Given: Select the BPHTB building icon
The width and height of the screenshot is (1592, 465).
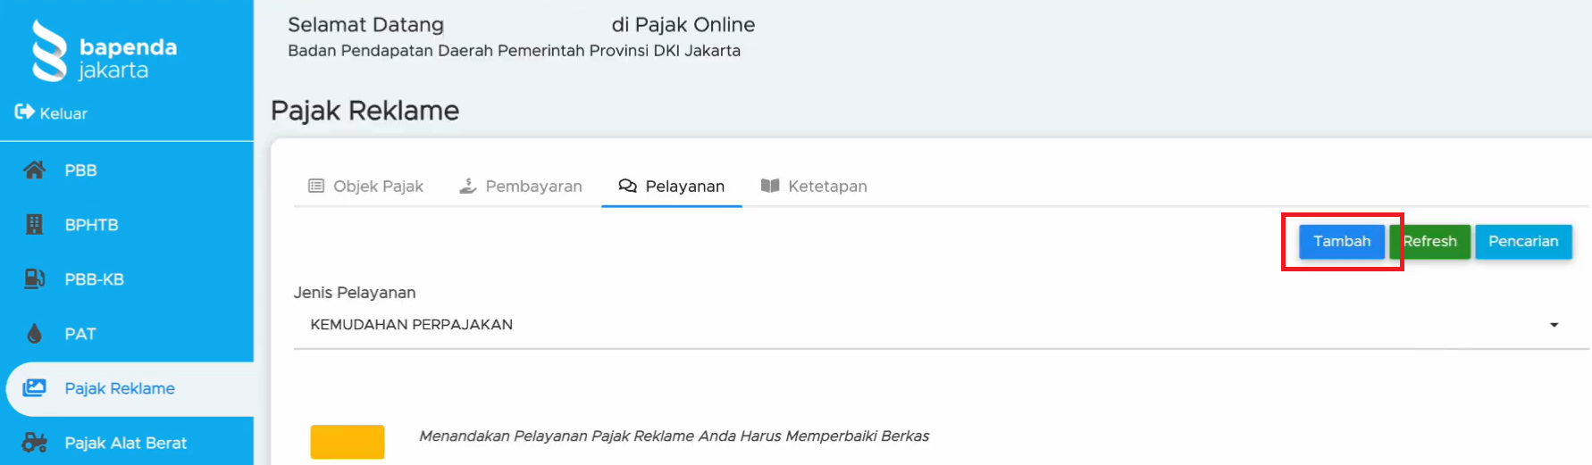Looking at the screenshot, I should [34, 225].
